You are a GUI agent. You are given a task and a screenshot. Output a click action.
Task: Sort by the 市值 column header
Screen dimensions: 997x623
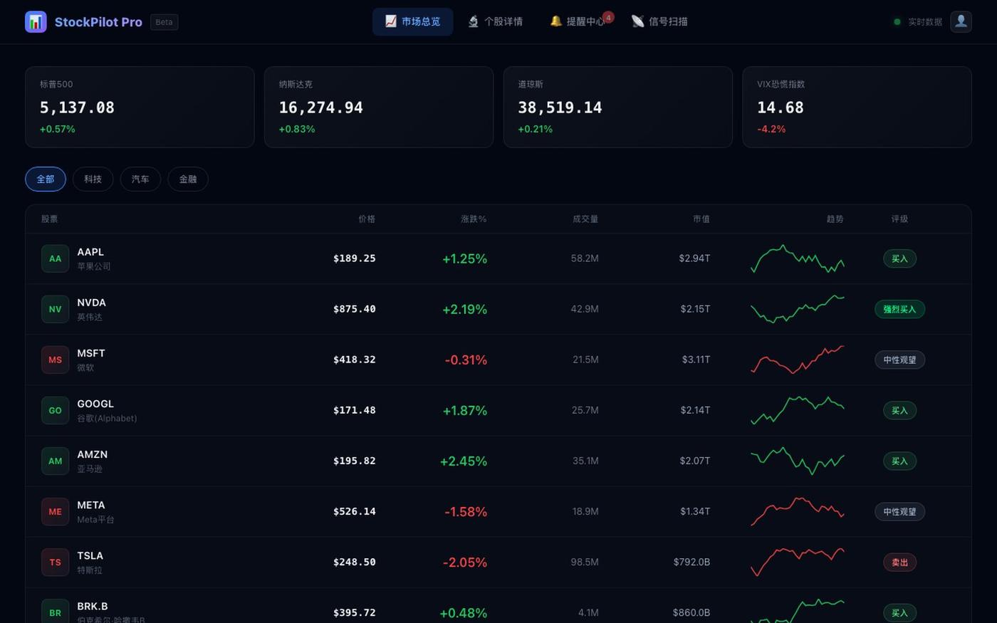(701, 219)
